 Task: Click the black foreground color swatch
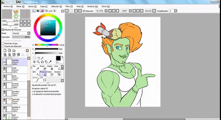click(58, 58)
